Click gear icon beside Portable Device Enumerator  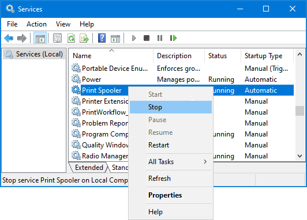point(76,69)
